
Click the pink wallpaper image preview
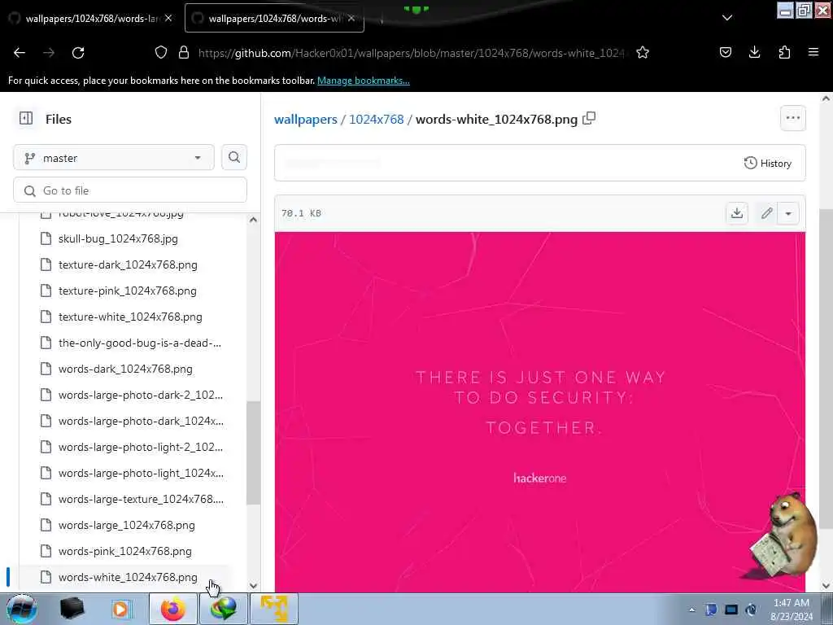point(540,412)
